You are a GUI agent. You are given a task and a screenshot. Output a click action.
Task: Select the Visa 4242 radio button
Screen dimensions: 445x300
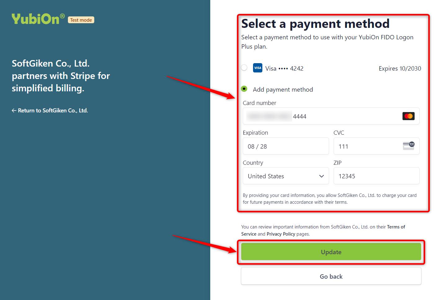pyautogui.click(x=244, y=67)
